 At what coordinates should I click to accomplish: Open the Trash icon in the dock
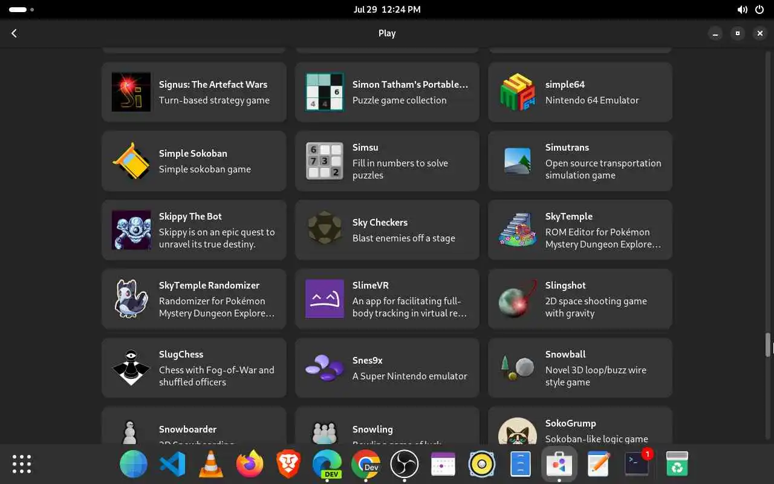pos(677,464)
